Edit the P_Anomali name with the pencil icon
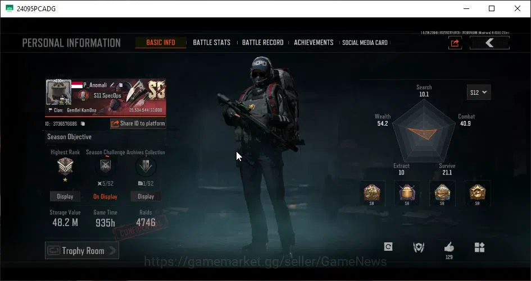This screenshot has width=531, height=281. [112, 85]
